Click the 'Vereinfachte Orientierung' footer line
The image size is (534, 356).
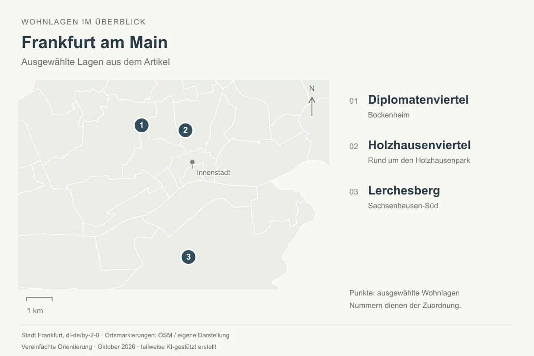119,347
